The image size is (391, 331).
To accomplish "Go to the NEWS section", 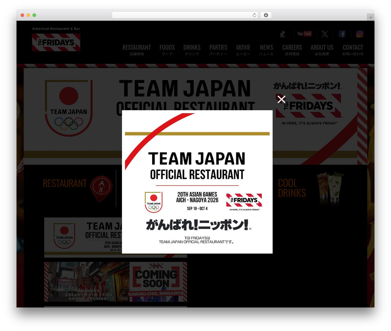I will tap(266, 50).
